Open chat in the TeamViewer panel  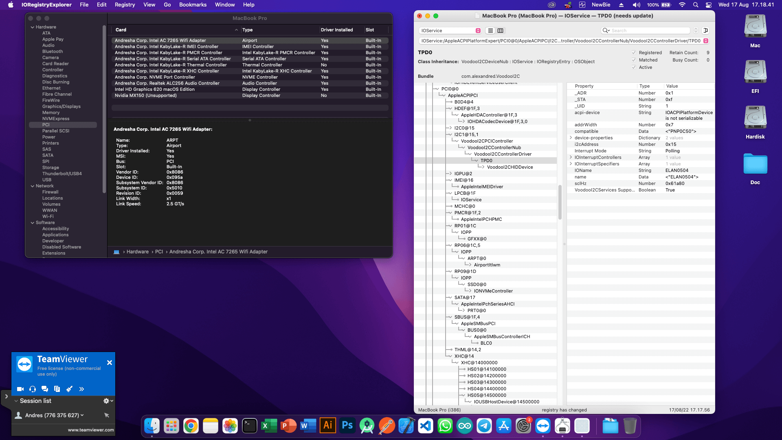click(45, 389)
